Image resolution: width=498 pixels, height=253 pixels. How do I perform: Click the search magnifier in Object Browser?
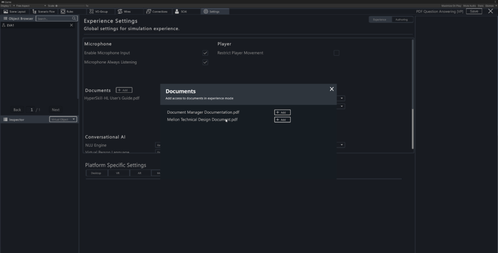[74, 18]
